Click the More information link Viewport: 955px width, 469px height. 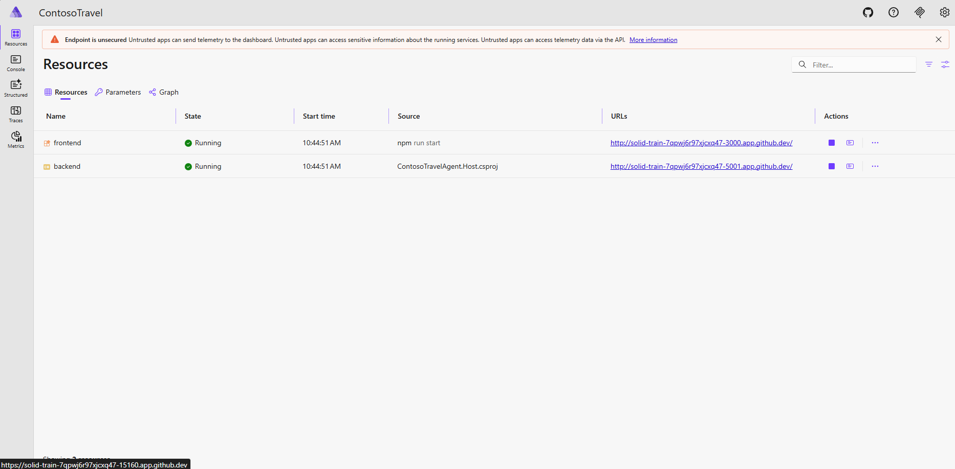[x=653, y=40]
